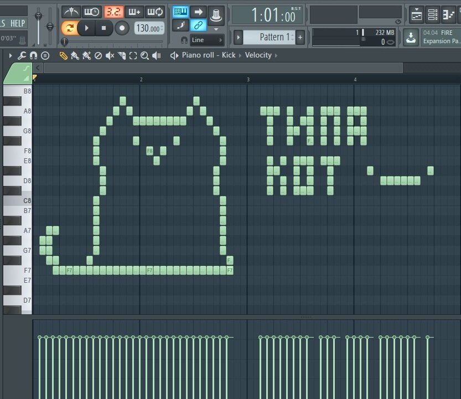The image size is (461, 399).
Task: Toggle auto-scroll arrow button
Action: pos(199,12)
